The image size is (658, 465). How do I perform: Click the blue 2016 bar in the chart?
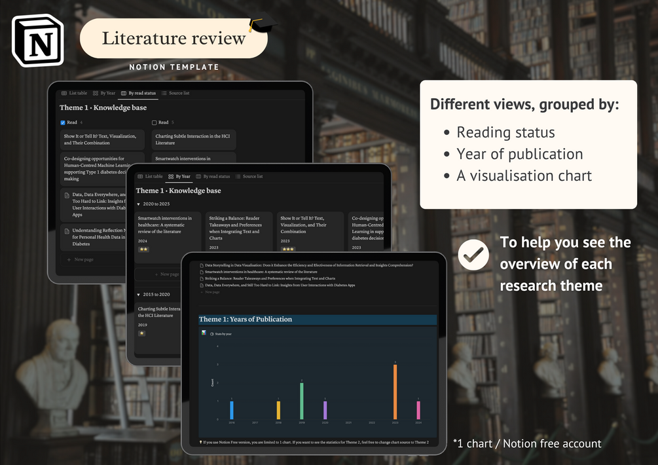pos(232,410)
